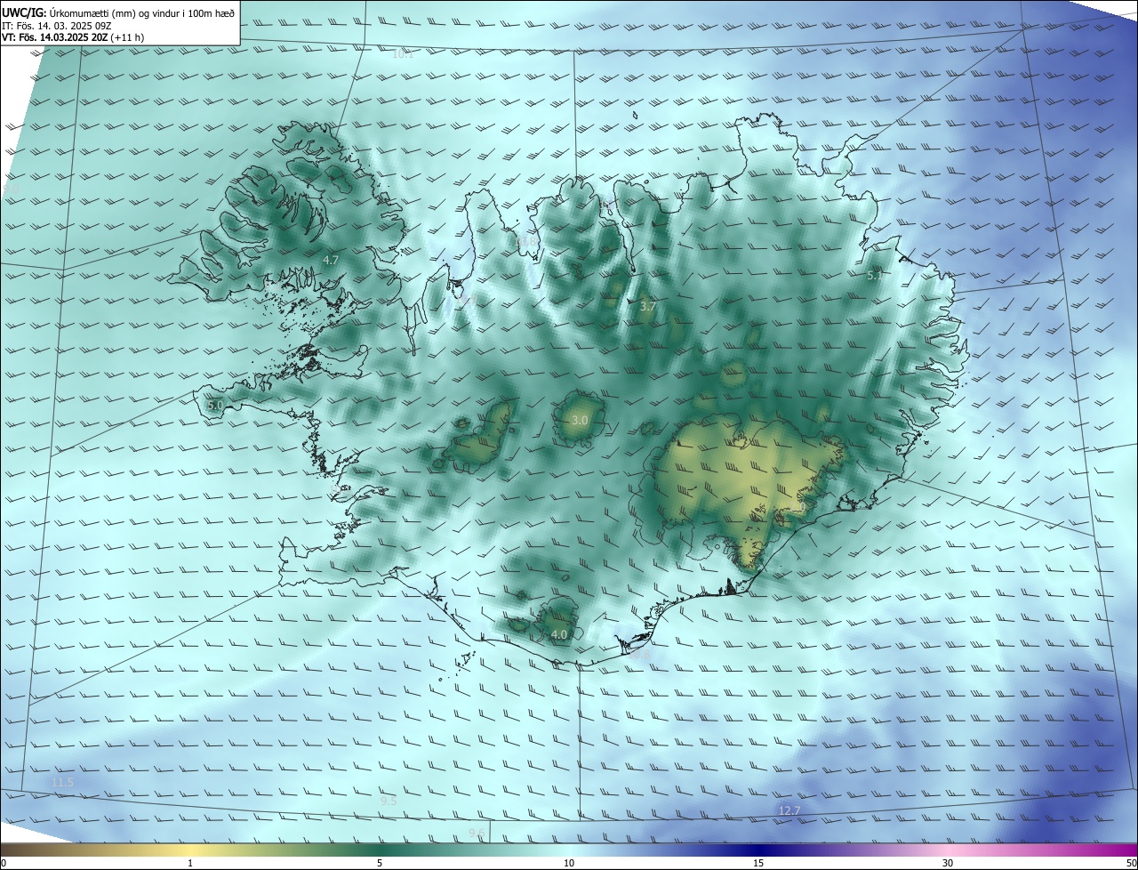Screen dimensions: 1138x870
Task: Click the colorbar tick label 0
Action: tap(4, 863)
